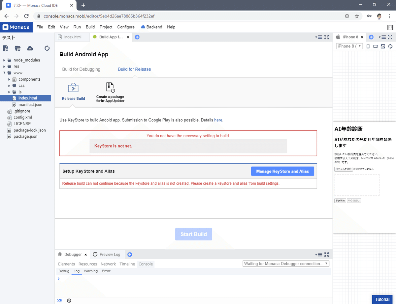Close the iPhone 8 previewer tab
Screen dimensions: 396x304
(x=362, y=37)
